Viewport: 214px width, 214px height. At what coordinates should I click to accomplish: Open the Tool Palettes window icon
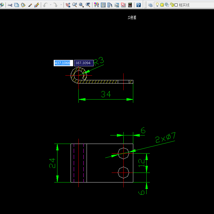110,5
